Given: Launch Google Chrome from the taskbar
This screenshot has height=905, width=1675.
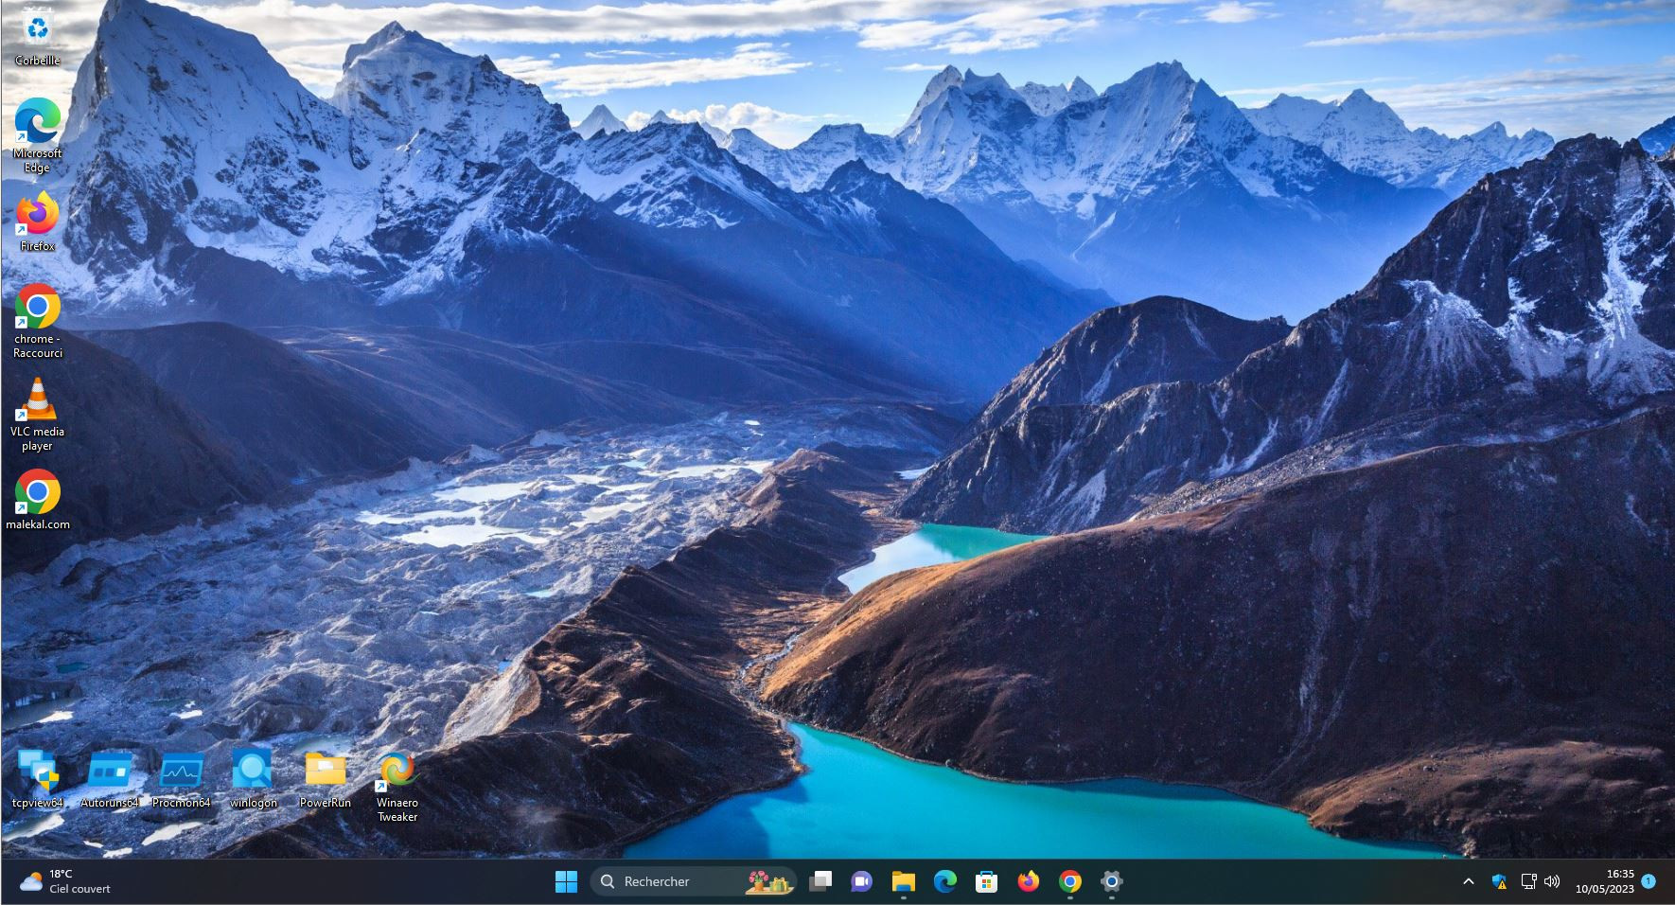Looking at the screenshot, I should click(x=1070, y=881).
